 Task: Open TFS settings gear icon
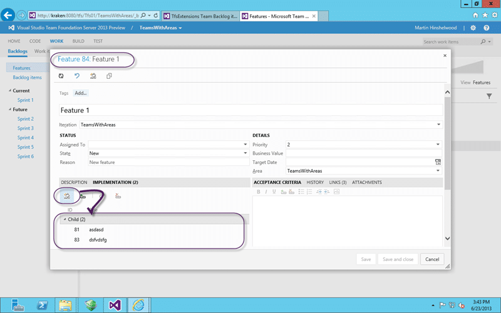coord(473,28)
